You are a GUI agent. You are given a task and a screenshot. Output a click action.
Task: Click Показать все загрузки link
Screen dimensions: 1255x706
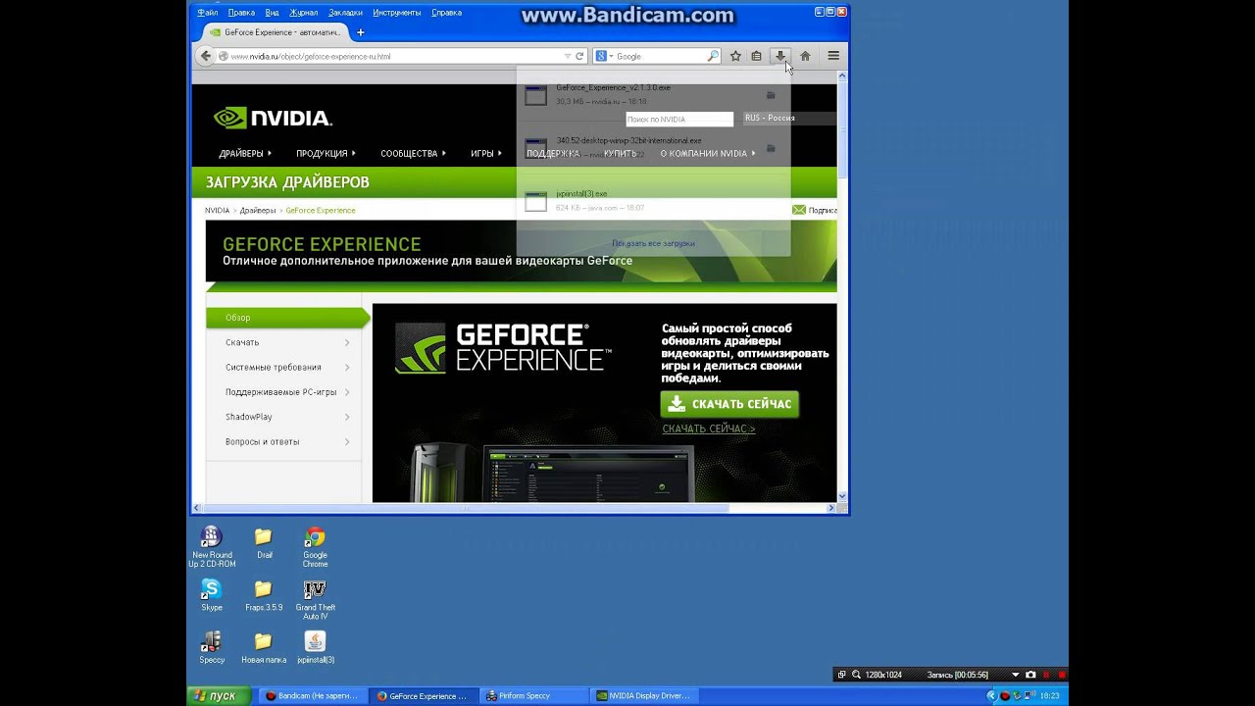(x=653, y=243)
